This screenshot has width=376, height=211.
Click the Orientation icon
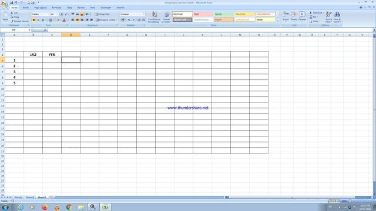point(88,14)
